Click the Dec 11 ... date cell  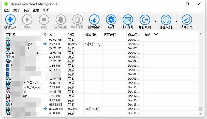(134, 87)
